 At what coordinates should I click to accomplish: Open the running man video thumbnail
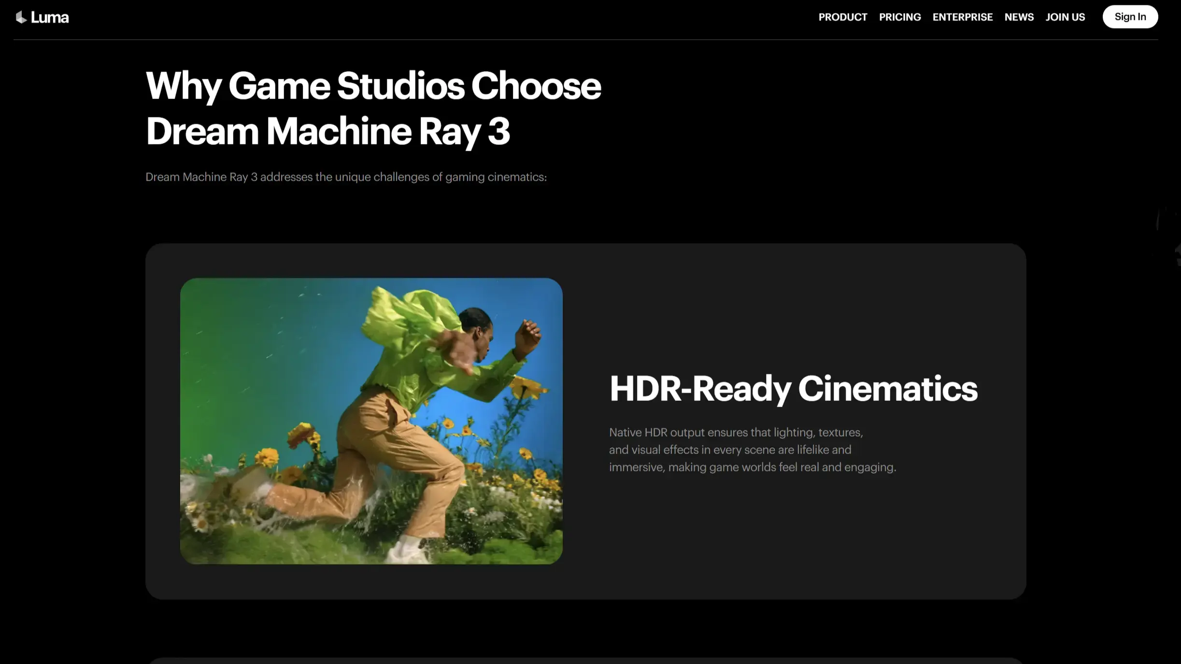(x=371, y=421)
